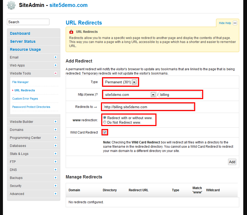Screen dimensions: 247x215
Task: Open the Website Tools menu section
Action: 34,73
